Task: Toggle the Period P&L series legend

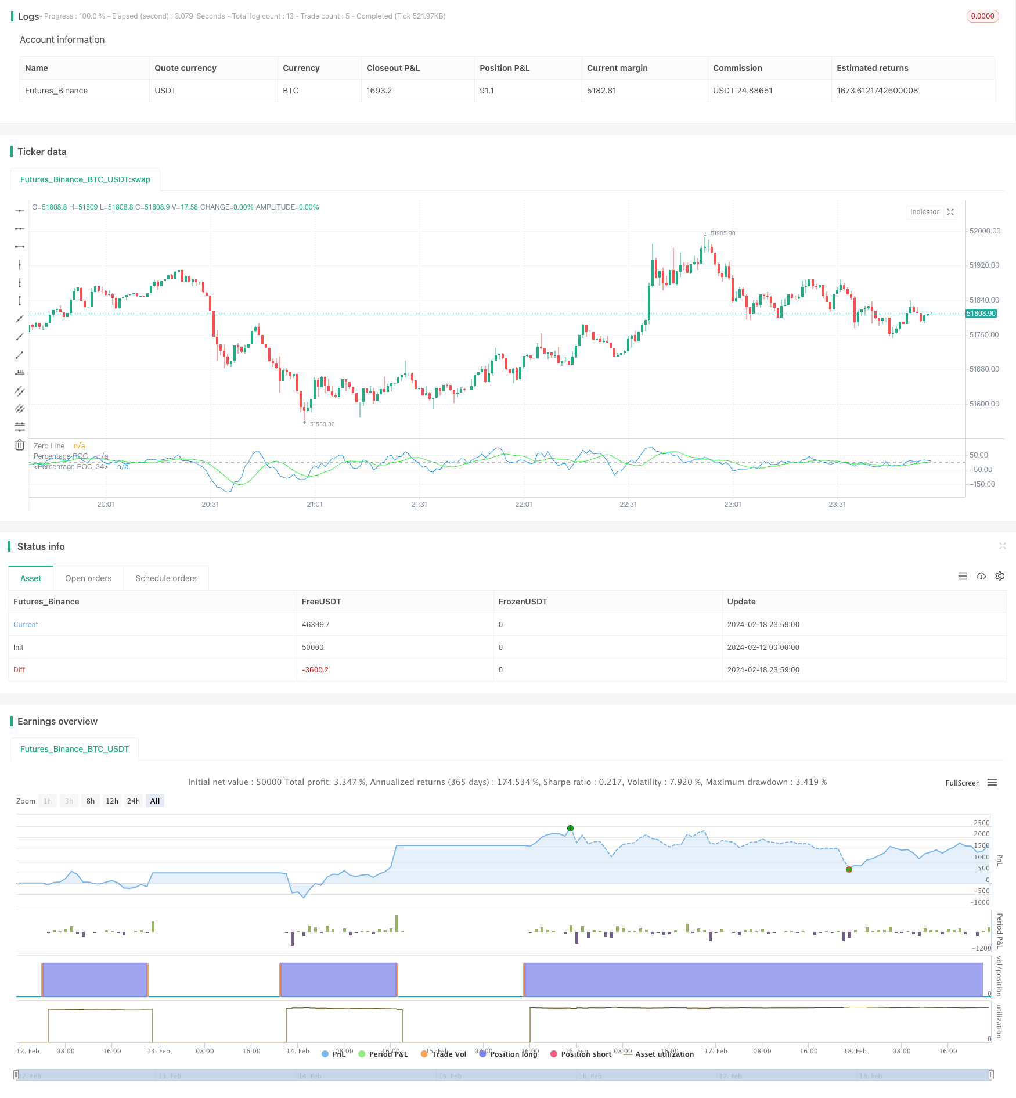Action: [x=383, y=1054]
